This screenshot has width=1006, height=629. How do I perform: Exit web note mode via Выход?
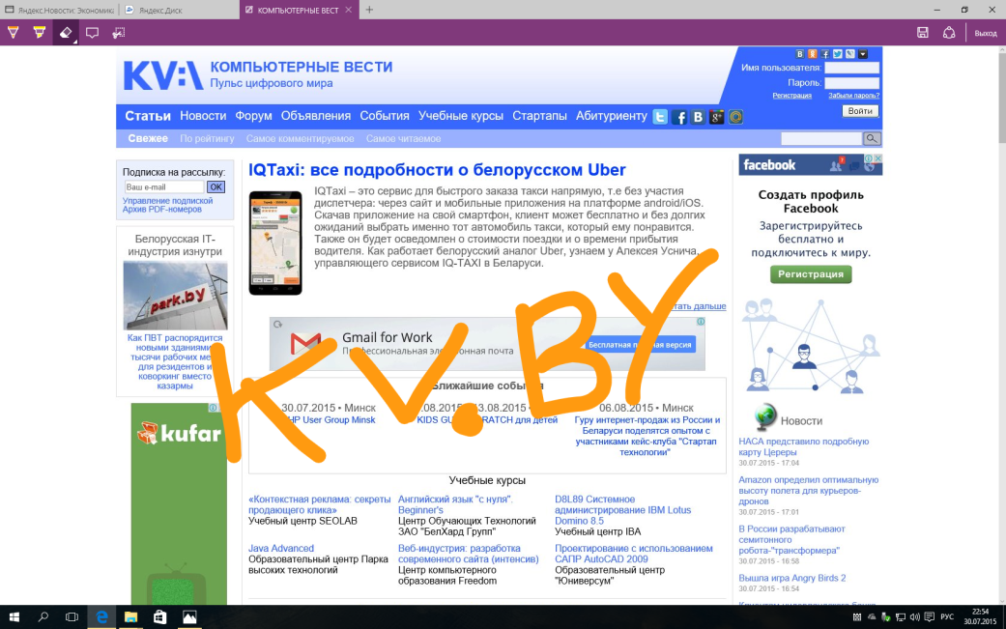click(986, 33)
